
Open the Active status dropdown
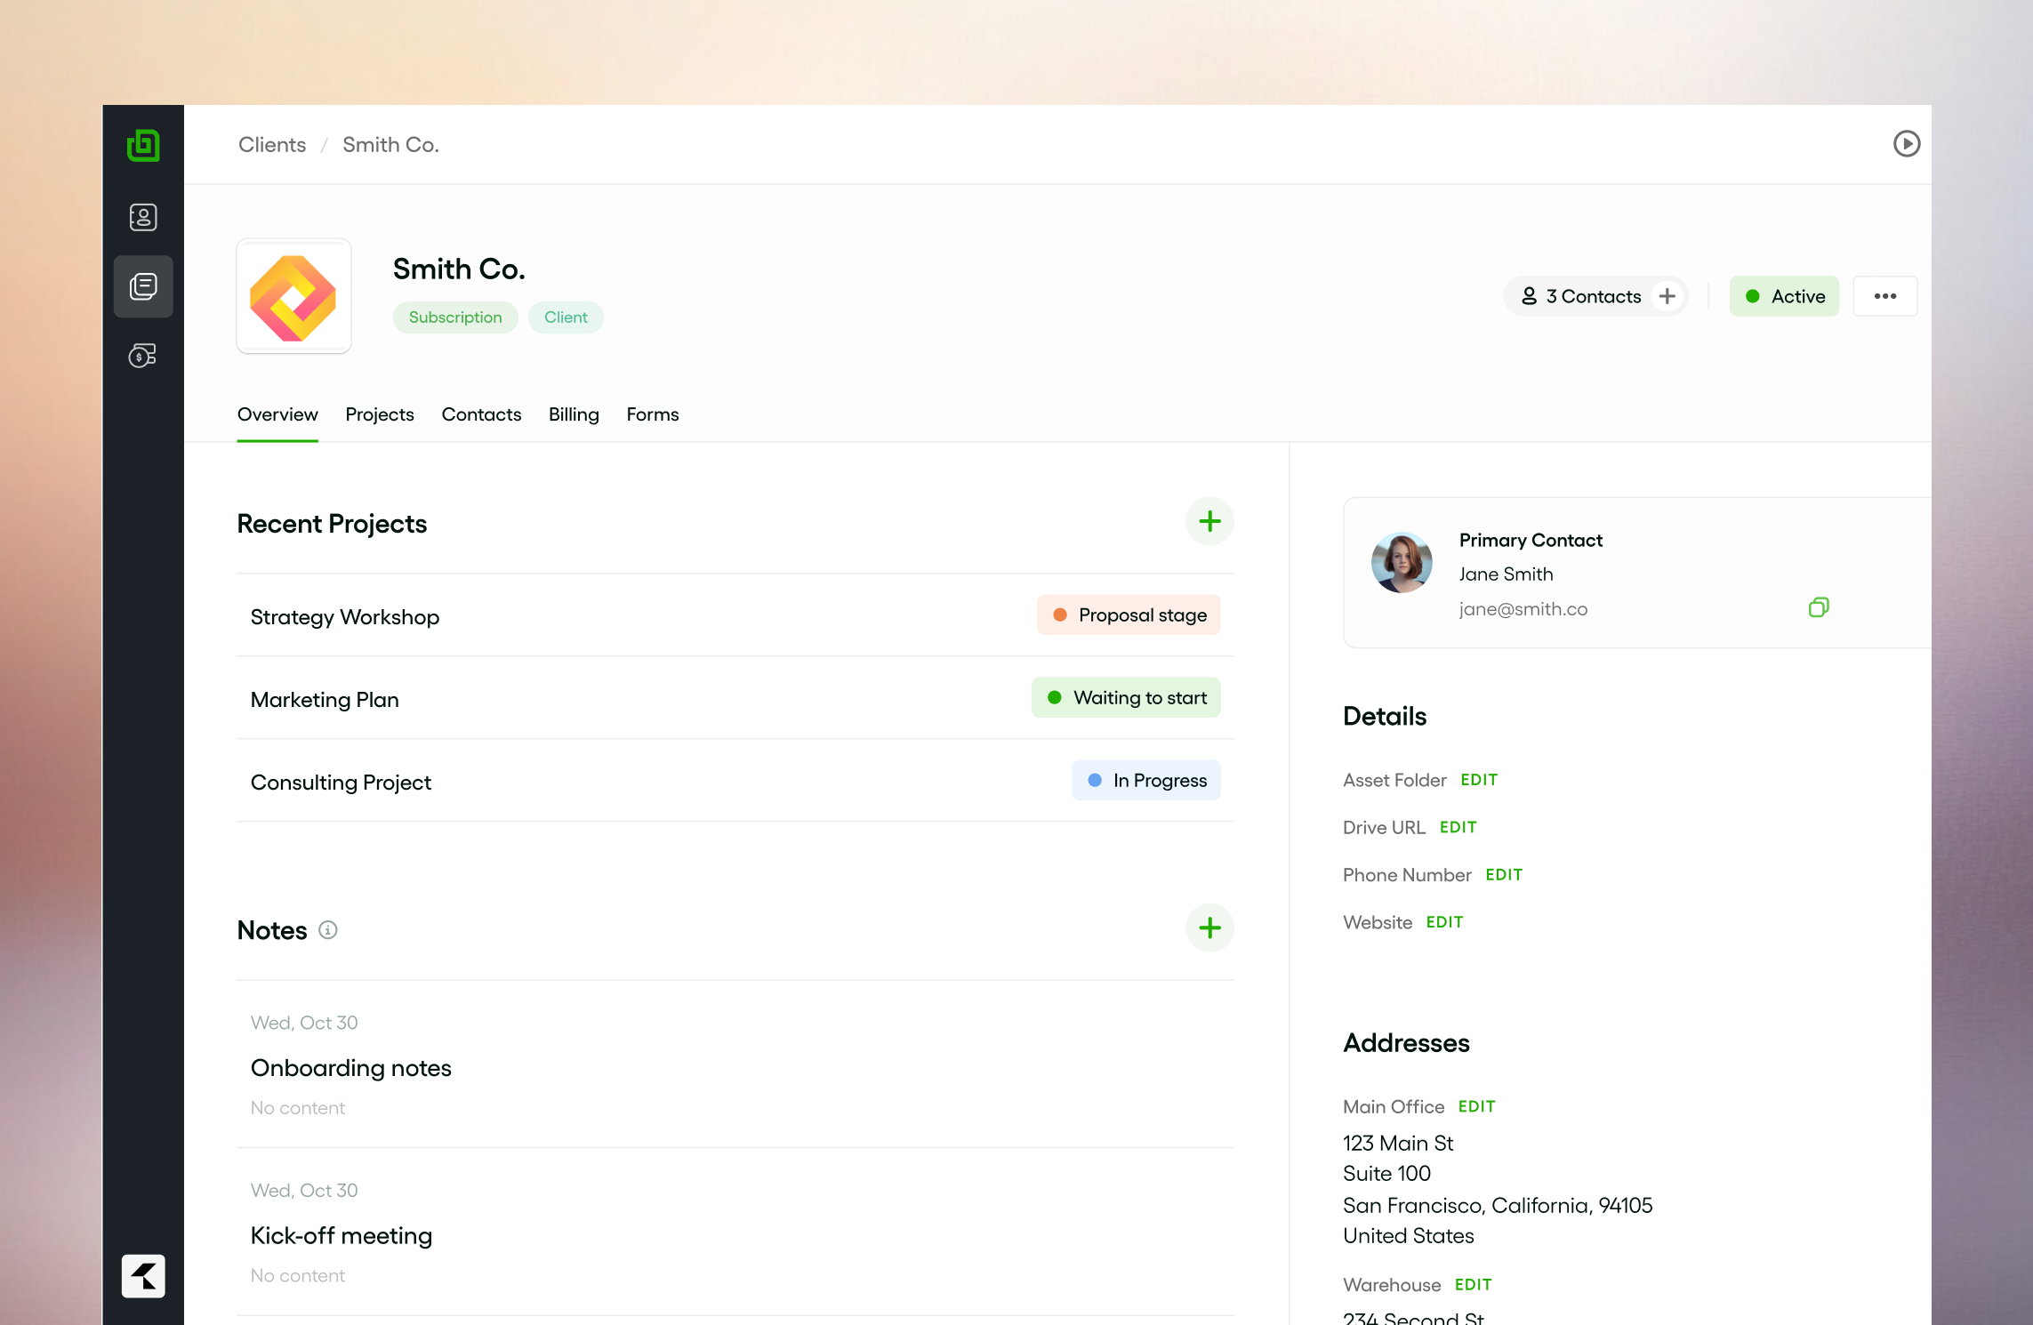click(x=1784, y=296)
